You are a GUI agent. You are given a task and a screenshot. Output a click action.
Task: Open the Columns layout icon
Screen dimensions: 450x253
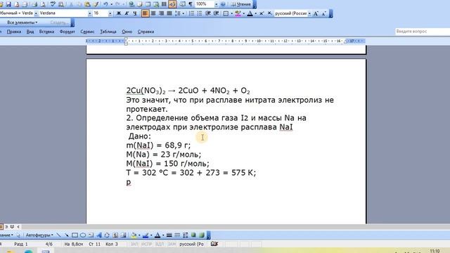[x=164, y=4]
